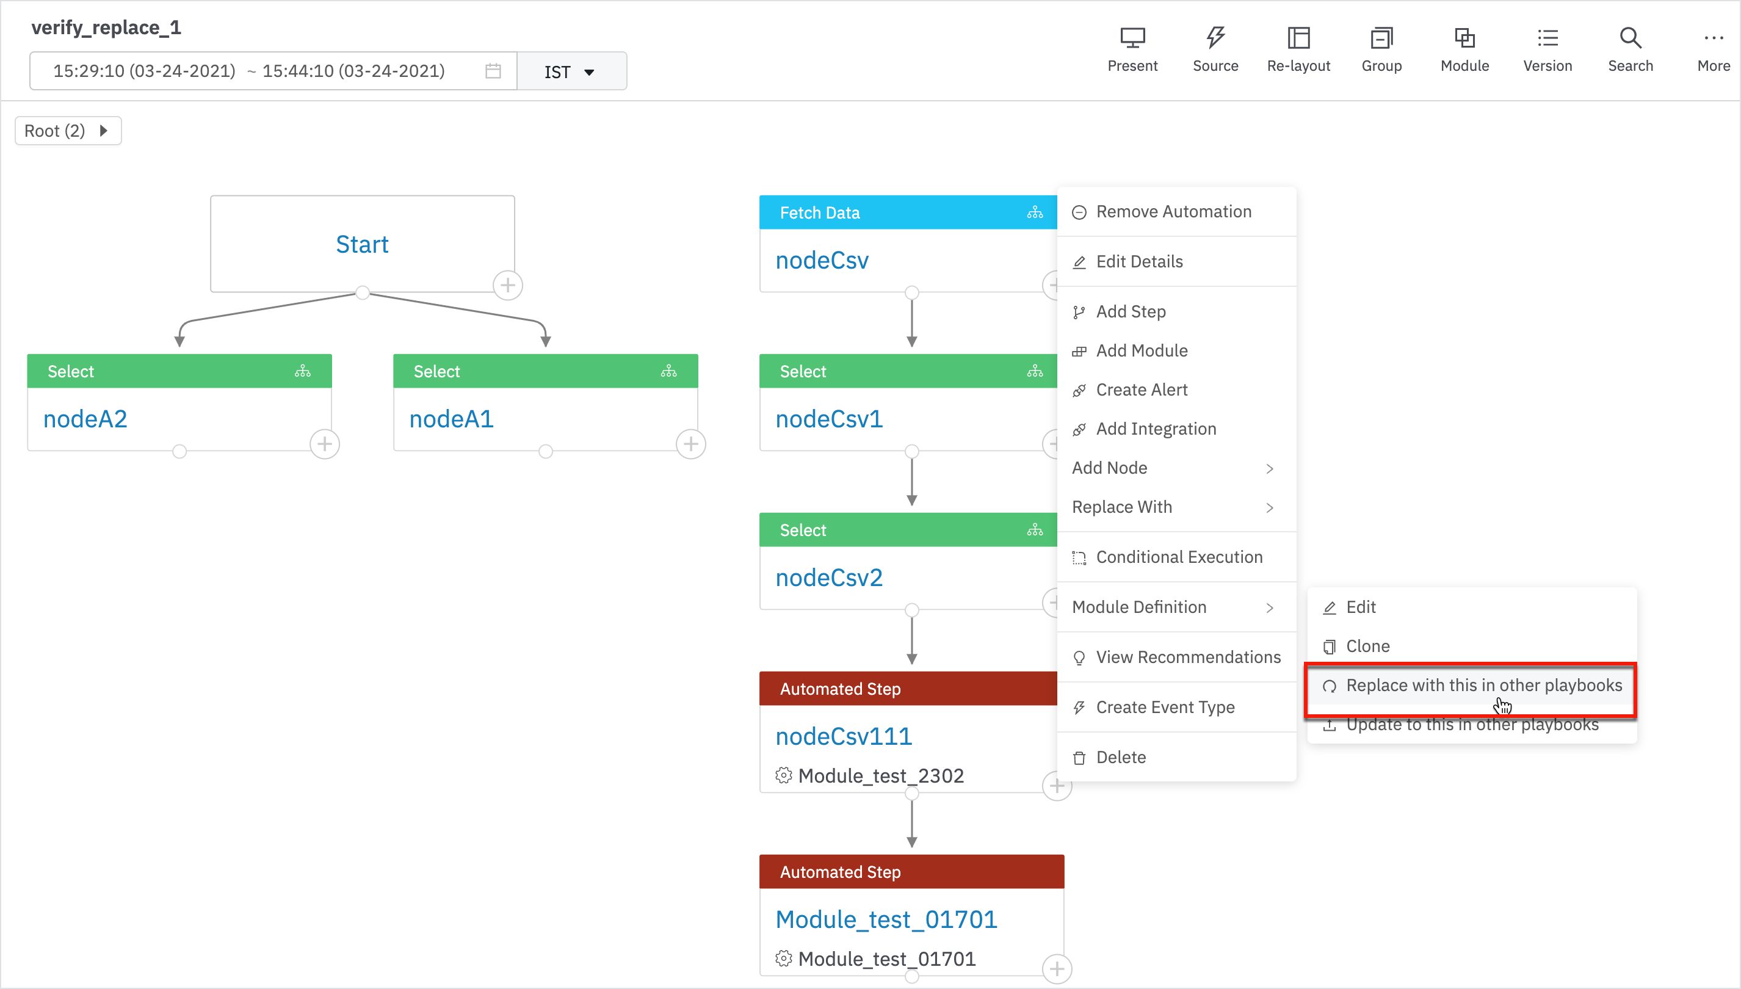The image size is (1741, 989).
Task: Choose Edit in Module Definition submenu
Action: pos(1471,607)
